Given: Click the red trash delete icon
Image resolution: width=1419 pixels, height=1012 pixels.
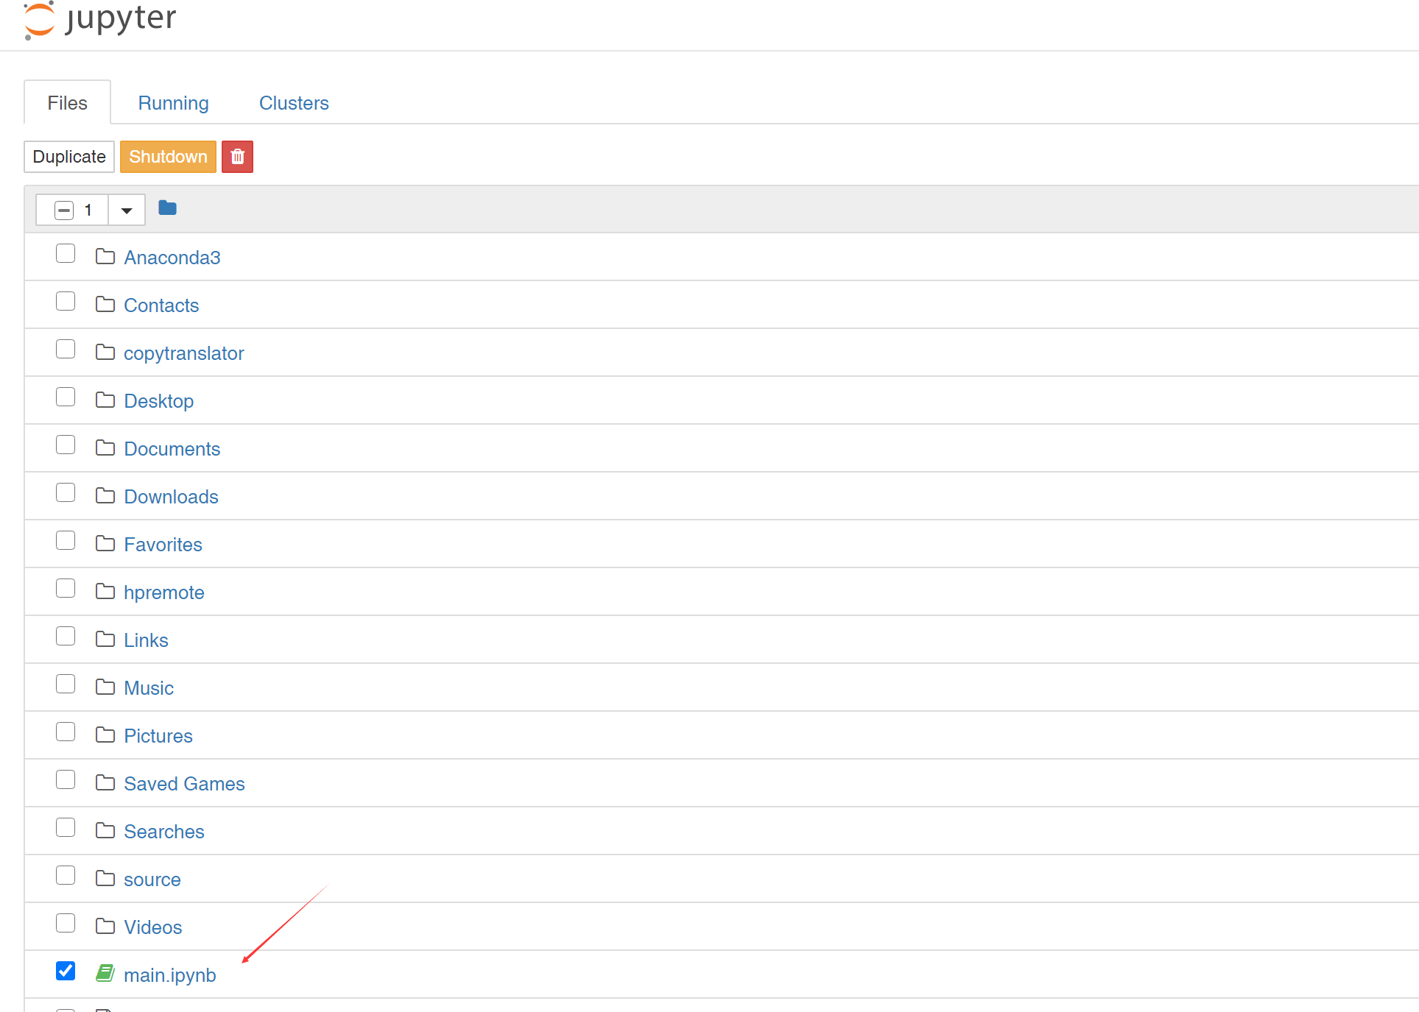Looking at the screenshot, I should tap(237, 157).
